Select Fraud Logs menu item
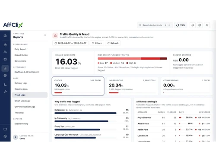This screenshot has width=216, height=162. 30,95
